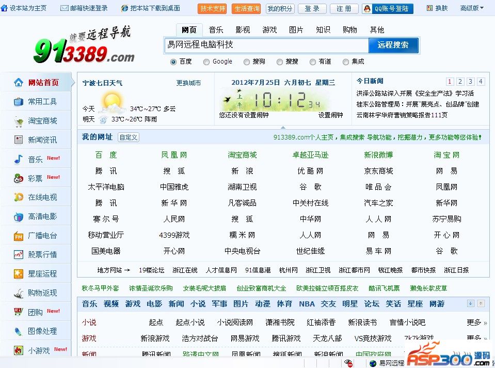Screen dimensions: 495x368
Task: Open the 潇湘书院 novel site link
Action: click(280, 323)
